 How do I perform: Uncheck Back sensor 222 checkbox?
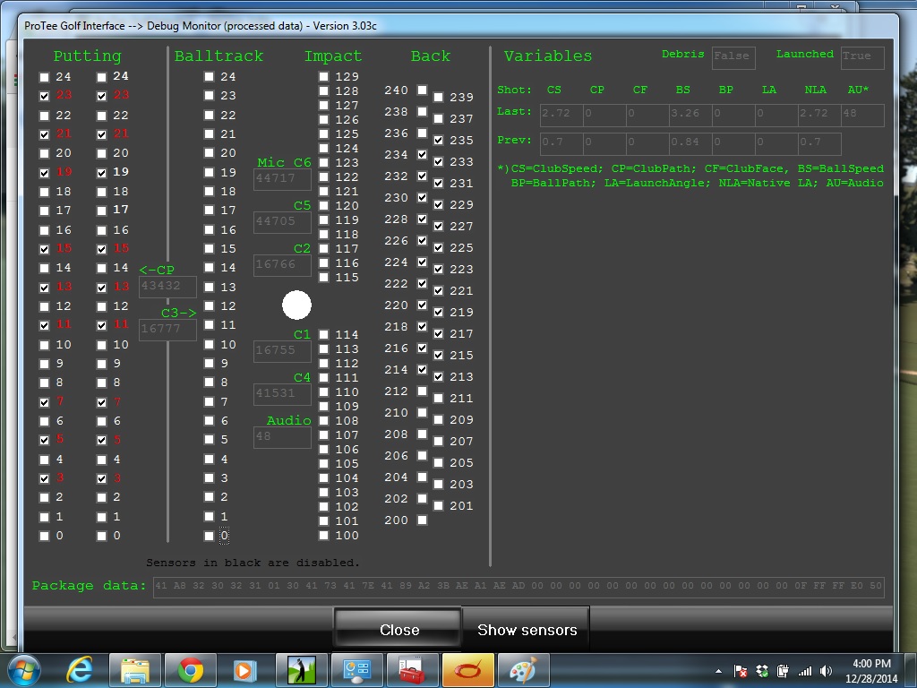[x=423, y=284]
